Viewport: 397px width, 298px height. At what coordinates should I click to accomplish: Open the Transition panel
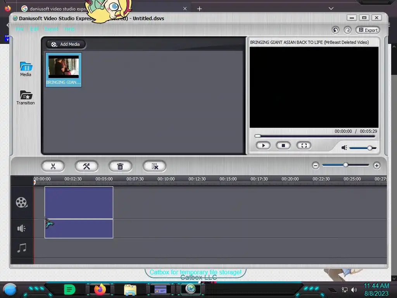point(26,97)
